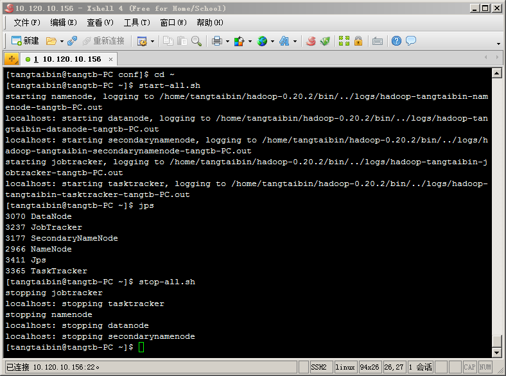
Task: Open the 工具(T) Tools menu
Action: (x=137, y=22)
